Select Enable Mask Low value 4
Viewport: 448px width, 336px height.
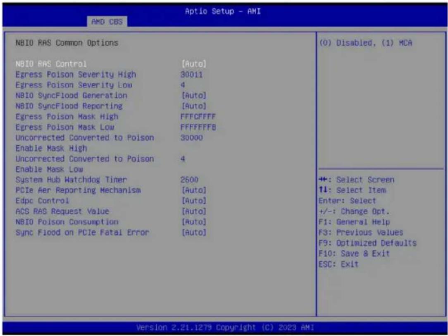tap(183, 159)
